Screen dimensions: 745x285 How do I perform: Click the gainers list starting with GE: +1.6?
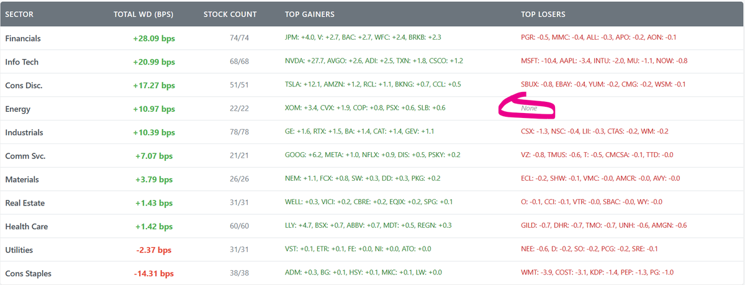tap(359, 132)
